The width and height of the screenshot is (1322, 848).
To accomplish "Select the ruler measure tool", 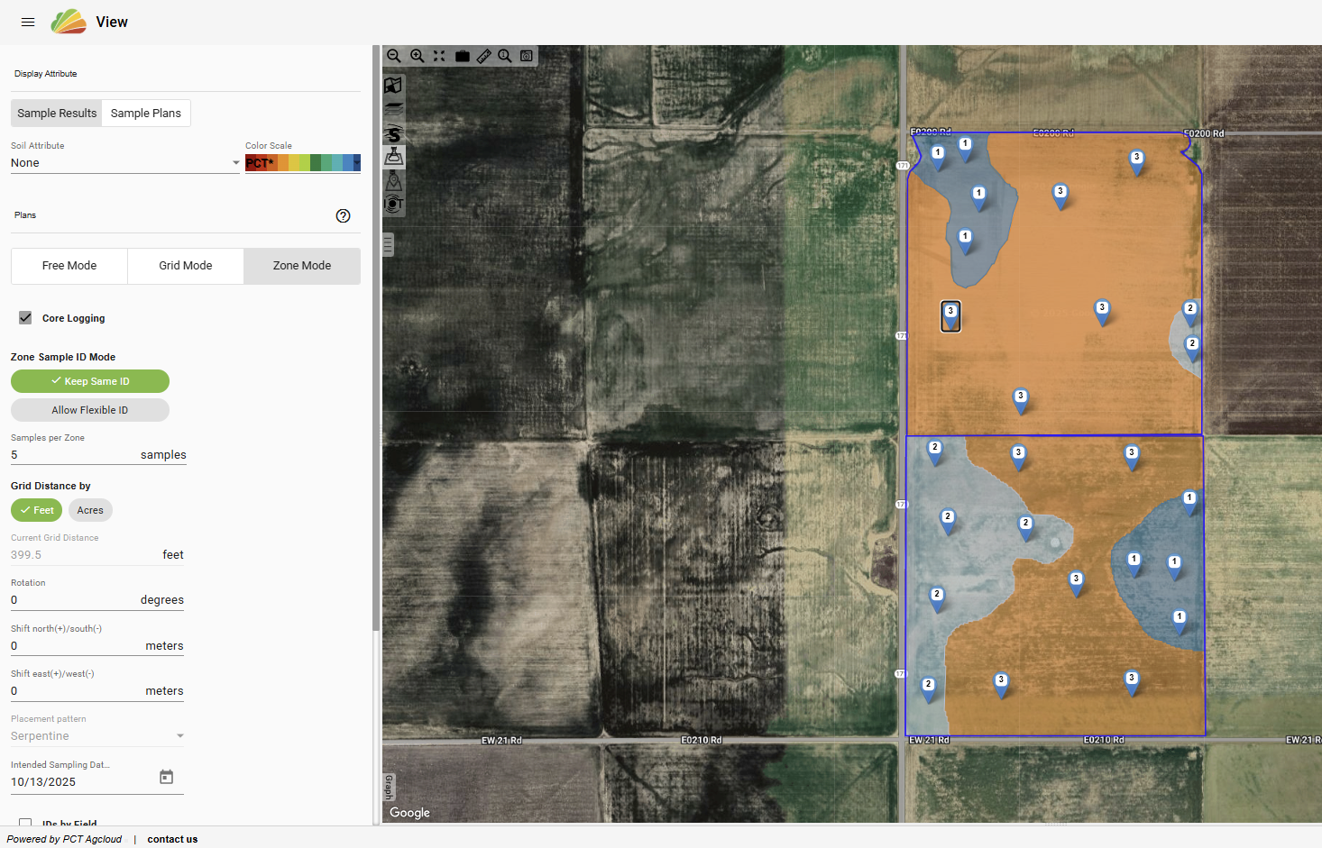I will (x=483, y=56).
